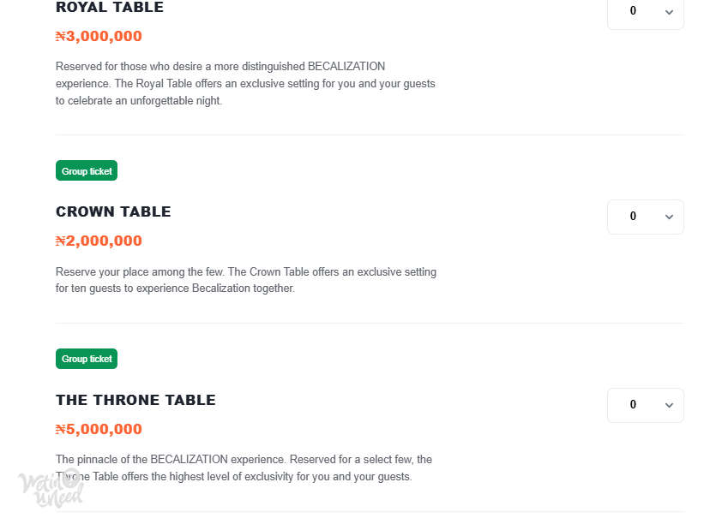
Task: Click the Crown Table description about ten guests
Action: (x=246, y=280)
